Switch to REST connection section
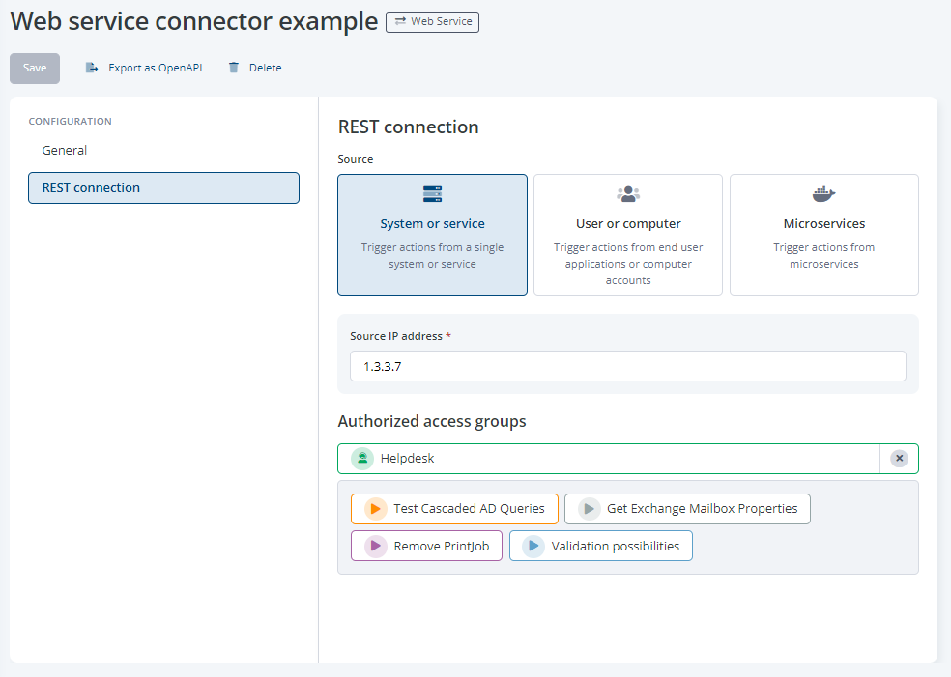This screenshot has width=951, height=677. [x=163, y=188]
